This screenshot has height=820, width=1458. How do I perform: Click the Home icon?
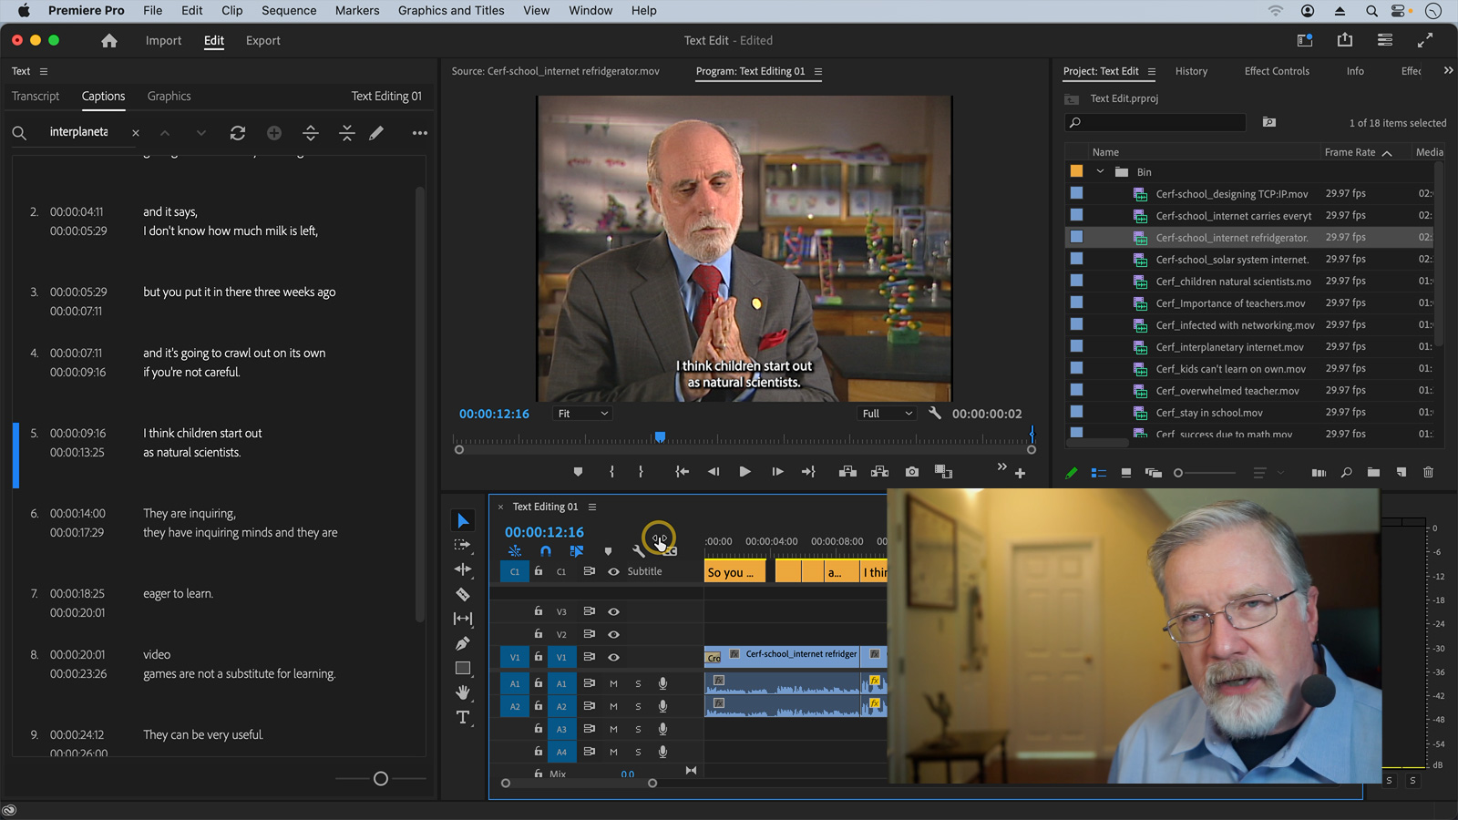click(x=109, y=41)
